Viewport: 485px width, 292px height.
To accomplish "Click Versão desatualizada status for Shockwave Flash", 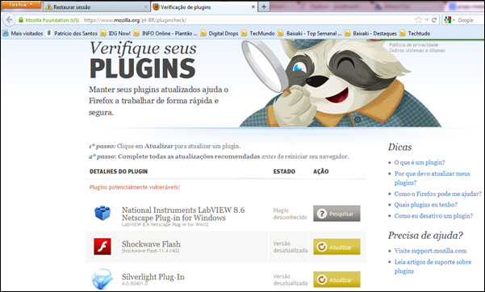I will (291, 247).
